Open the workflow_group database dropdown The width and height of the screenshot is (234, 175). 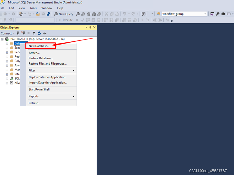point(205,14)
